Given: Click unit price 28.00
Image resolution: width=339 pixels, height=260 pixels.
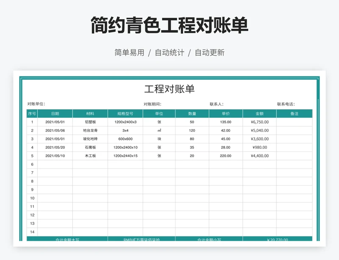Looking at the screenshot, I should point(226,148).
